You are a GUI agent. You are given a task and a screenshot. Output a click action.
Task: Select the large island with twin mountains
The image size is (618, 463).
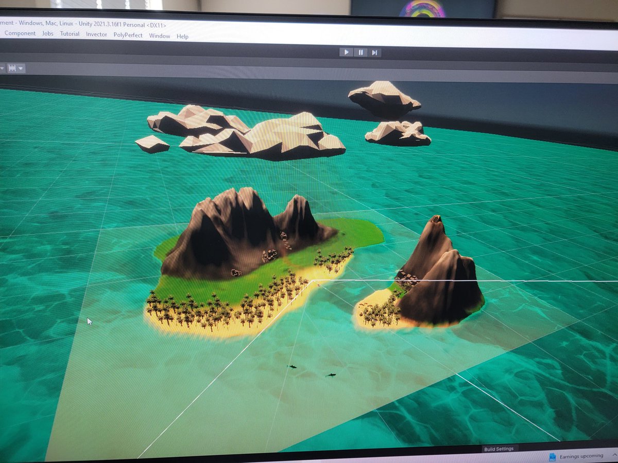[x=263, y=262]
